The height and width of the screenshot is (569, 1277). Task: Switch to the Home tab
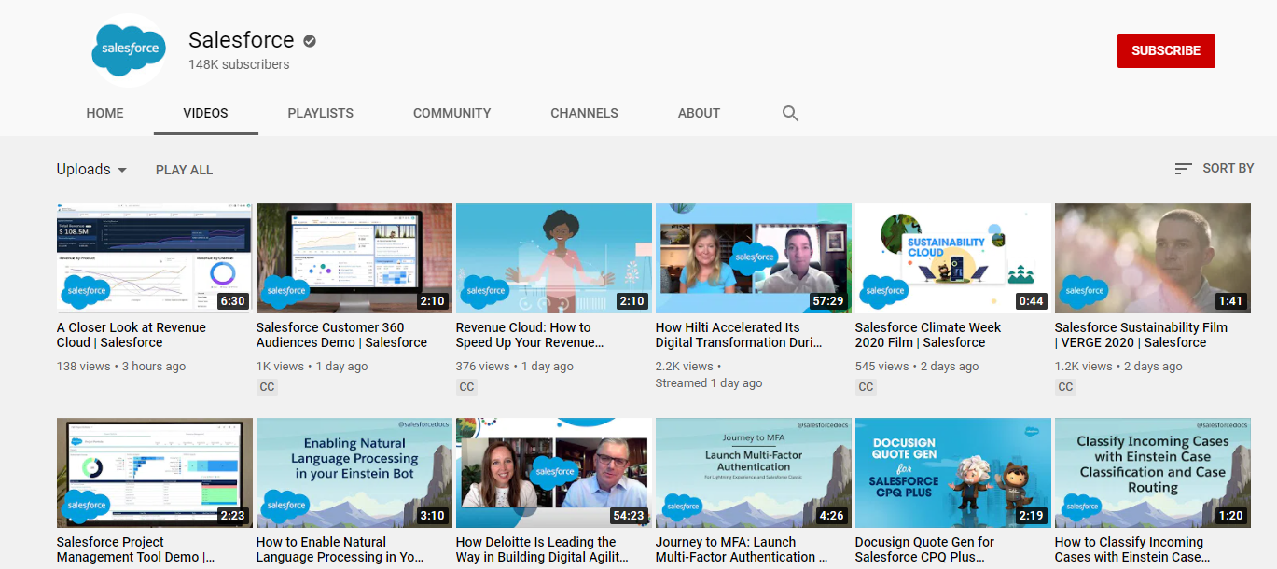[x=104, y=113]
